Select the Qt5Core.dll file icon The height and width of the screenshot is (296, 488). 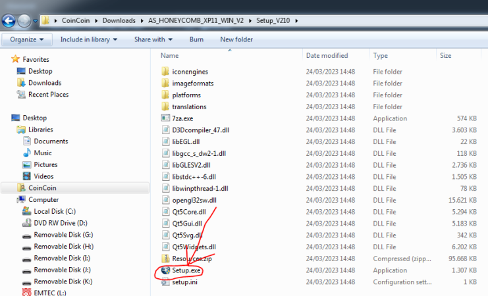[x=165, y=212]
